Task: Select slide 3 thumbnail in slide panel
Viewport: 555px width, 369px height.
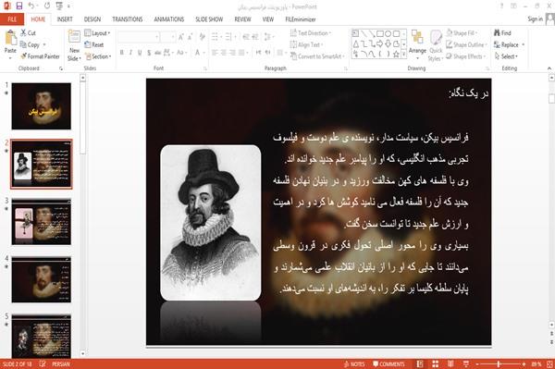Action: (x=42, y=222)
